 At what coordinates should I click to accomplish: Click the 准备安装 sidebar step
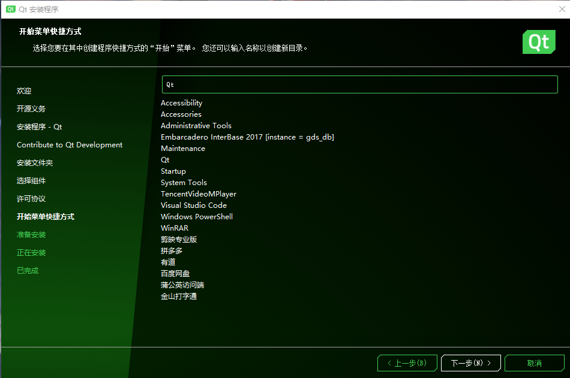coord(31,235)
